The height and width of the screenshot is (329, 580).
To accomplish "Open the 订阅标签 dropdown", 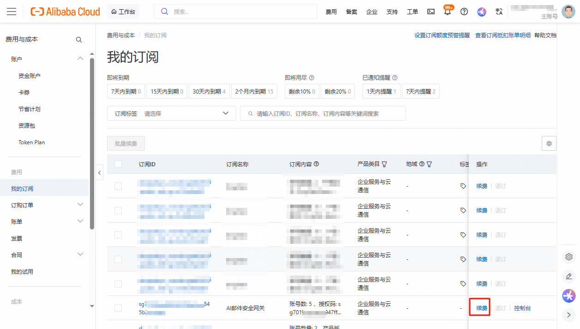I will pos(172,113).
